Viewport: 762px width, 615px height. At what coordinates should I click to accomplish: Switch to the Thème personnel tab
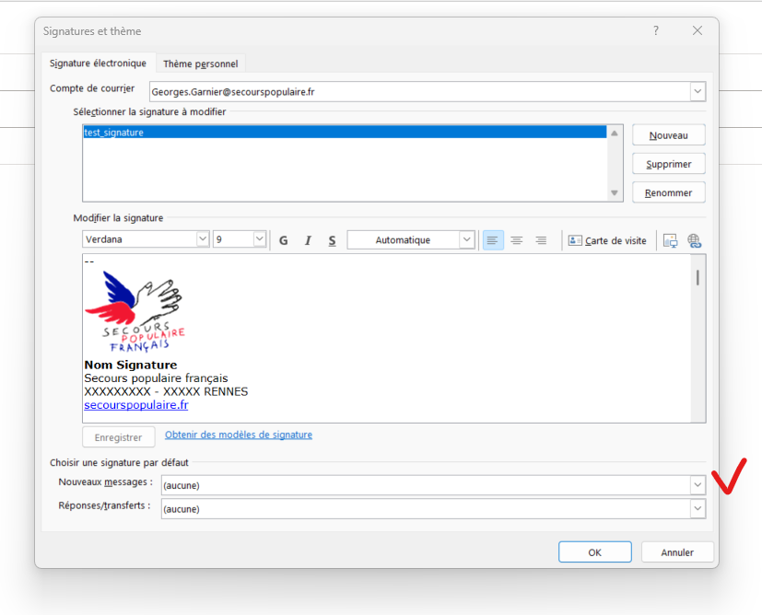pyautogui.click(x=200, y=64)
